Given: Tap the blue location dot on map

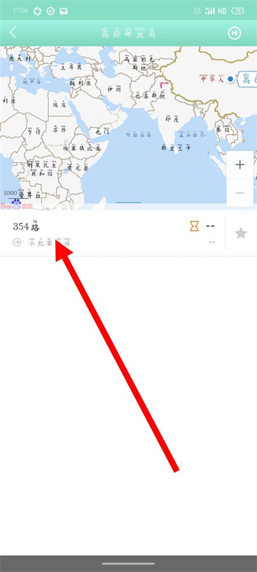Looking at the screenshot, I should [230, 79].
